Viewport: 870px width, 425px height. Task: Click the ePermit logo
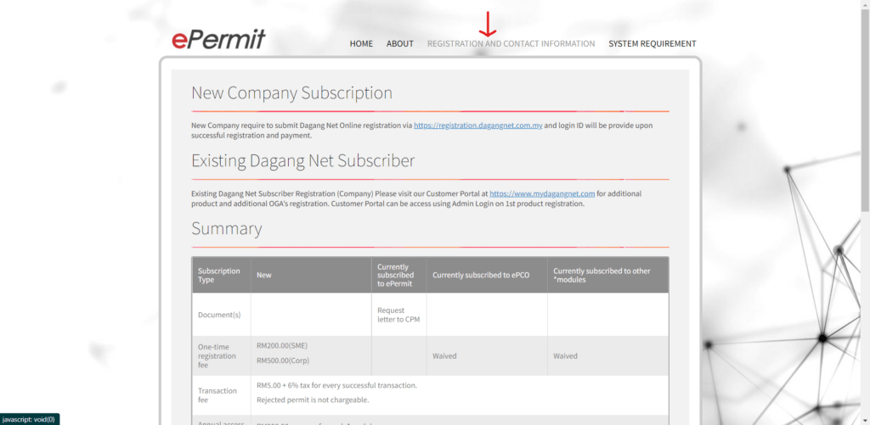pyautogui.click(x=218, y=39)
